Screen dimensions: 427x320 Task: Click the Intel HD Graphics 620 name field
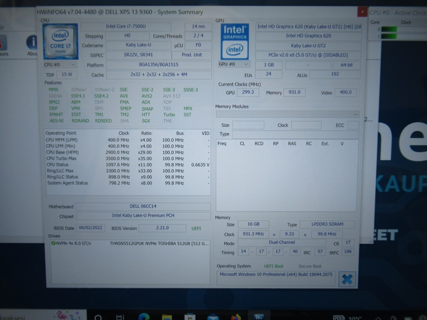point(309,36)
